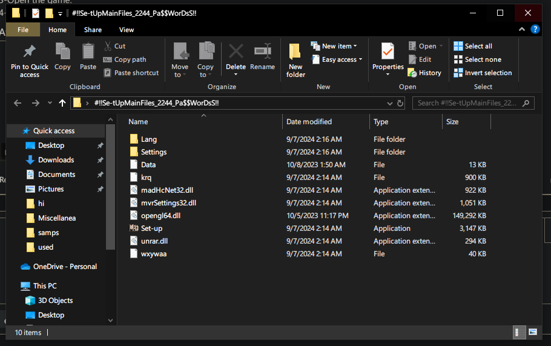551x346 pixels.
Task: Open the Easy access dropdown
Action: click(x=337, y=59)
